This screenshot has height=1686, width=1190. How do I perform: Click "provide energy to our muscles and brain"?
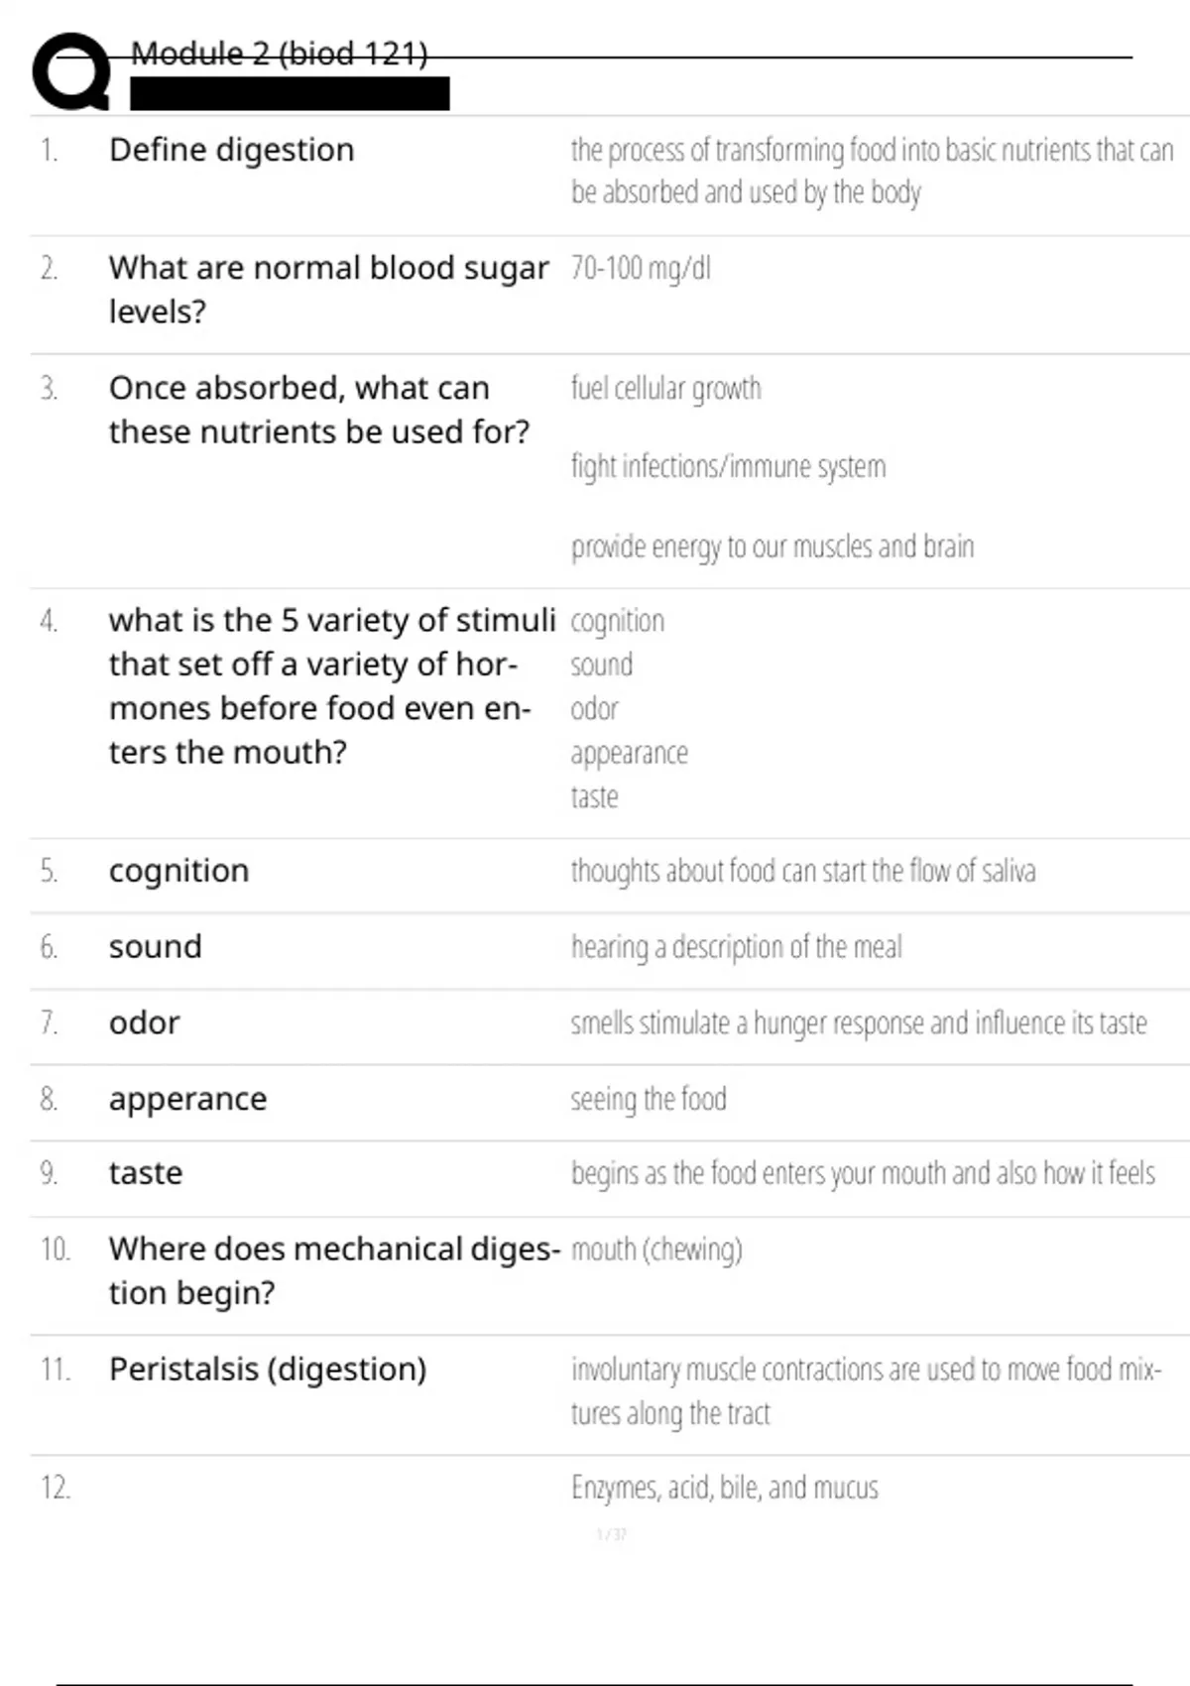772,546
